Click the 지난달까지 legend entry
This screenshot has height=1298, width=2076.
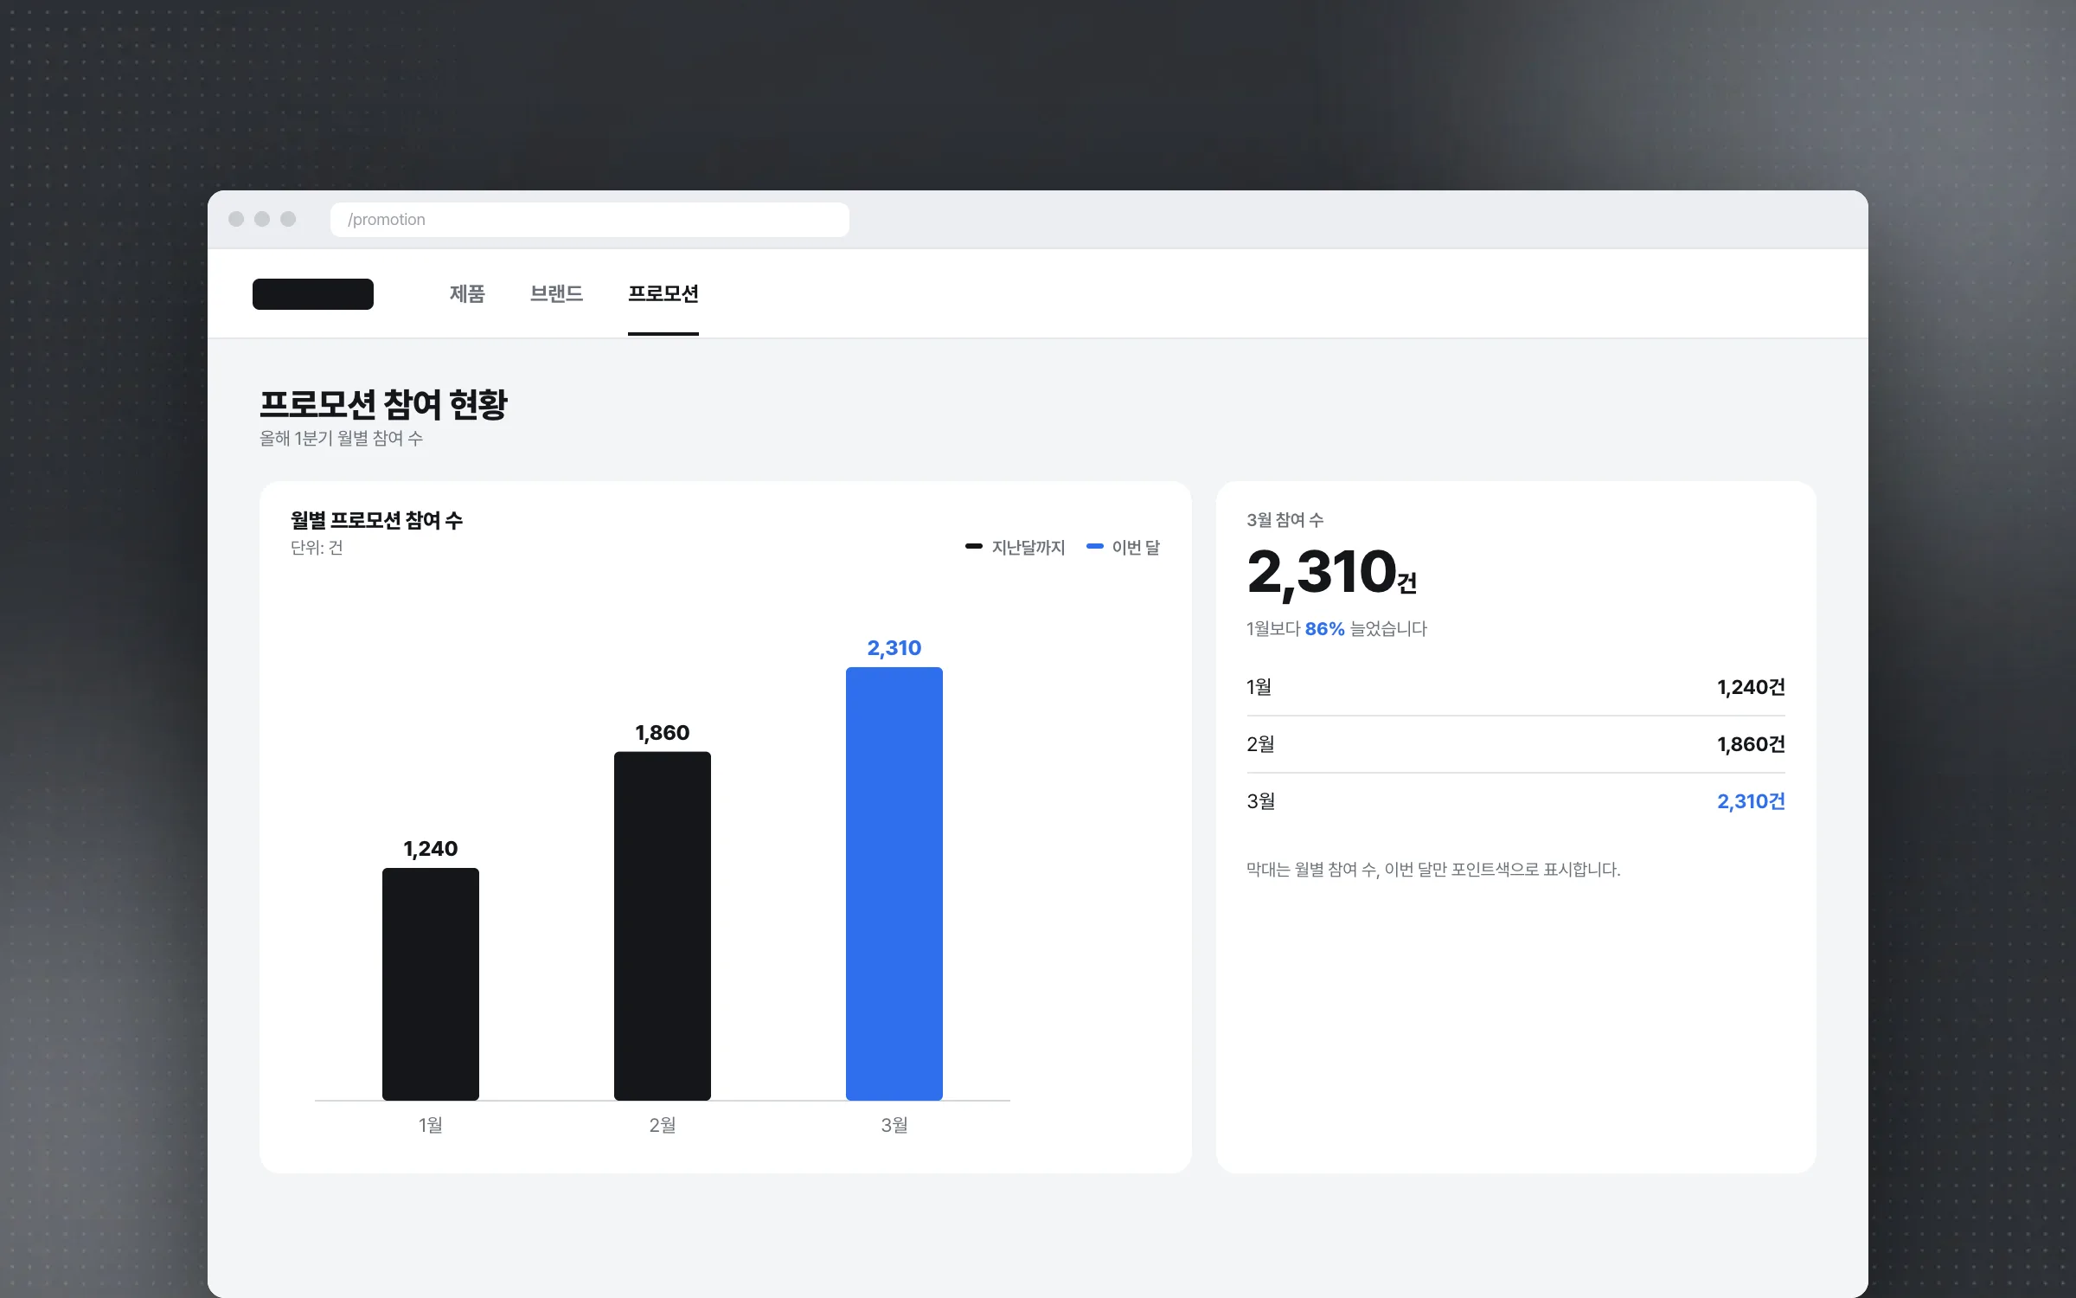coord(1015,548)
